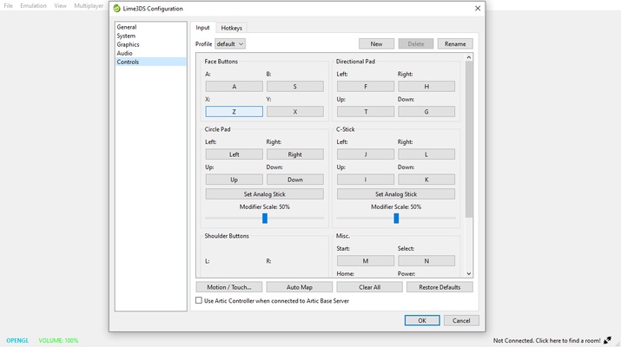Rebind Circle Pad Right button
621x347 pixels.
295,154
